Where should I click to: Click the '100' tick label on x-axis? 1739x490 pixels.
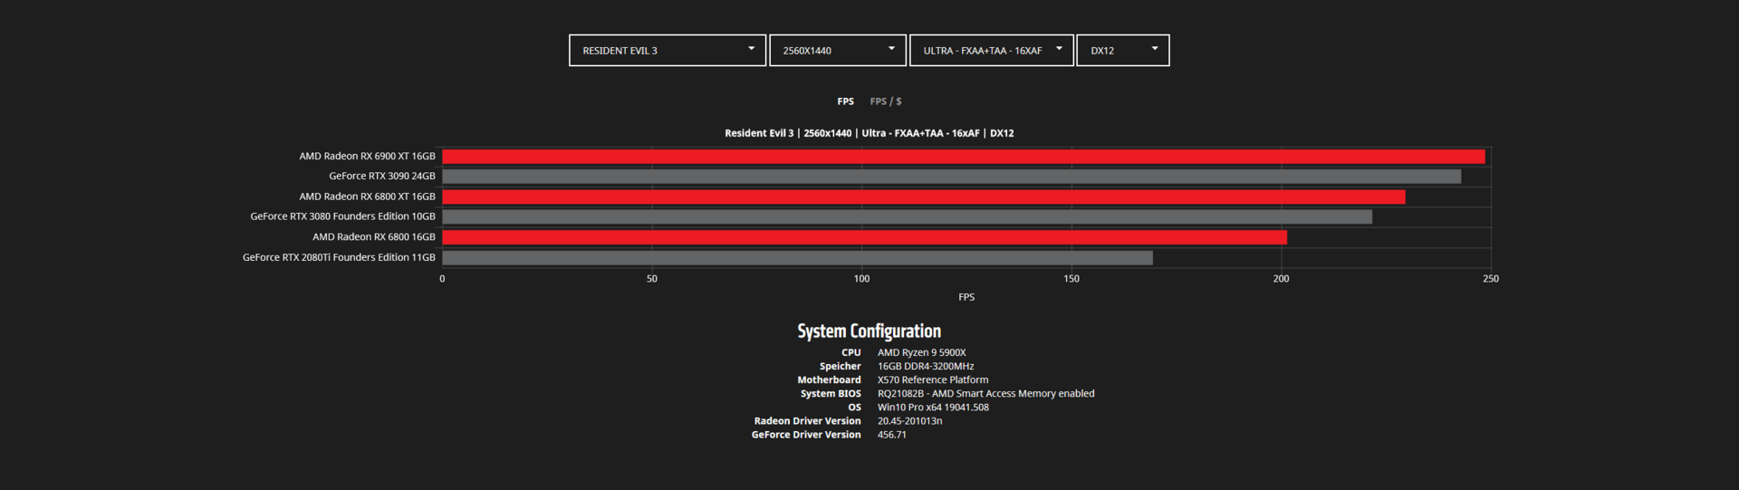point(861,279)
